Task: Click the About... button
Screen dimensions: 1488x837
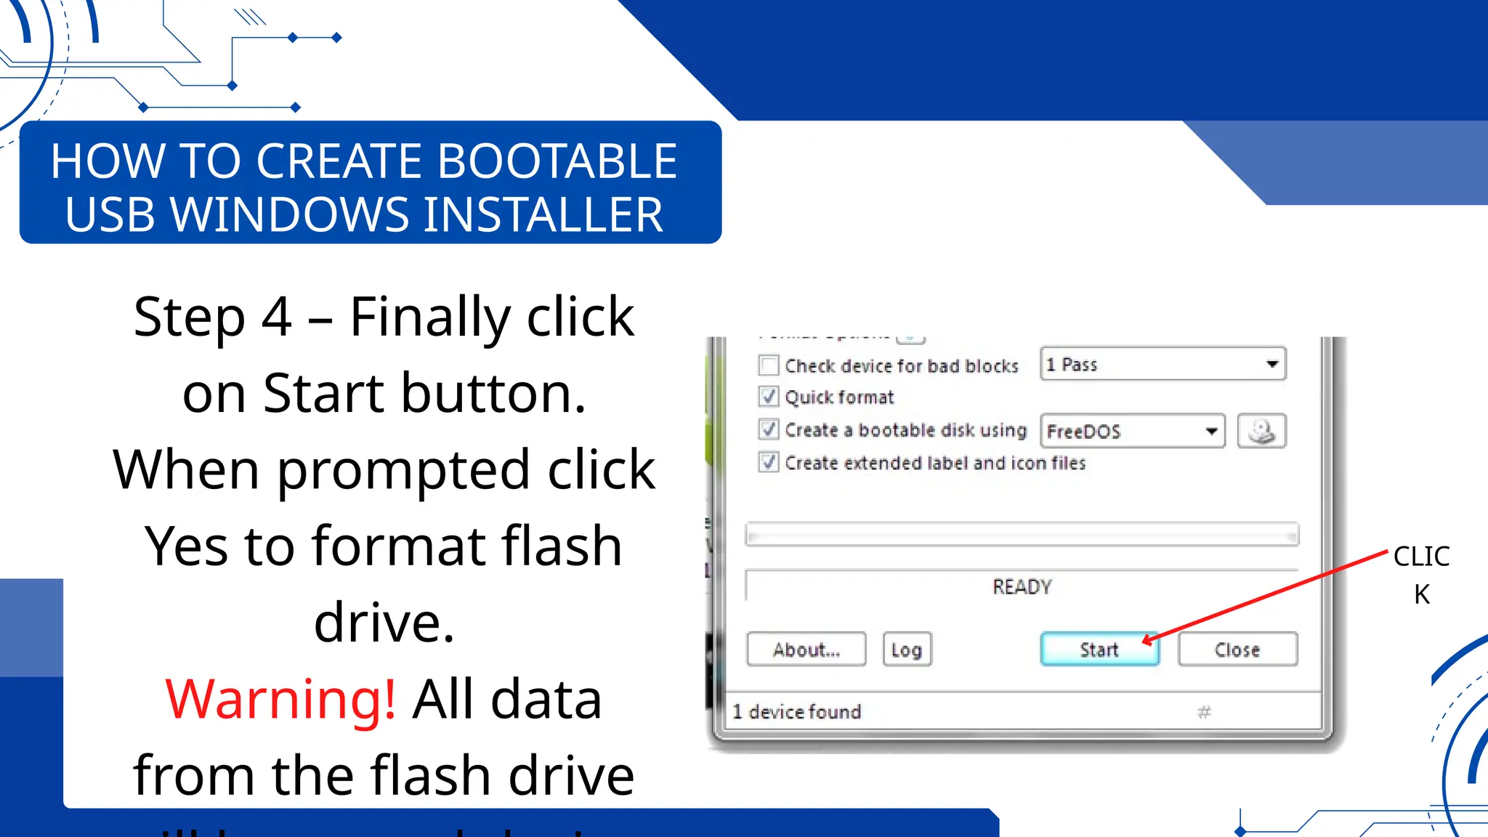Action: click(x=806, y=650)
